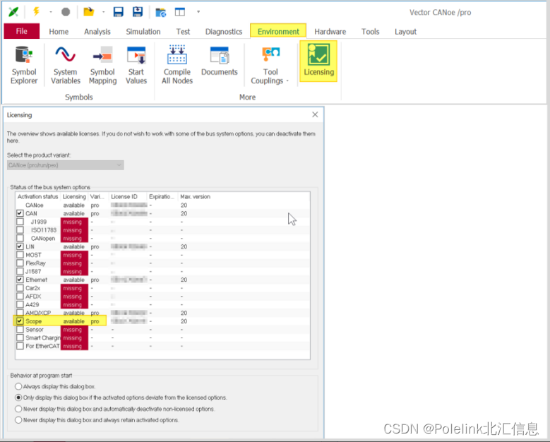550x442 pixels.
Task: Expand the open folder dropdown arrow
Action: tap(104, 12)
